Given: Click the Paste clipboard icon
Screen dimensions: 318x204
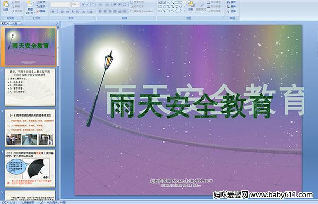Looking at the screenshot, I should click(6, 5).
